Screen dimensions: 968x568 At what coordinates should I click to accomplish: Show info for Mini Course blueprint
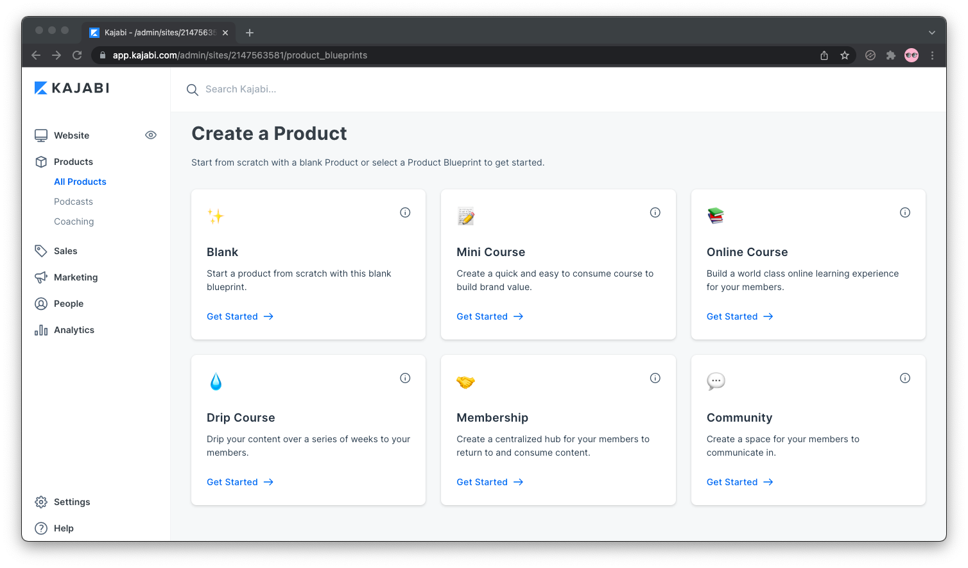pyautogui.click(x=655, y=212)
